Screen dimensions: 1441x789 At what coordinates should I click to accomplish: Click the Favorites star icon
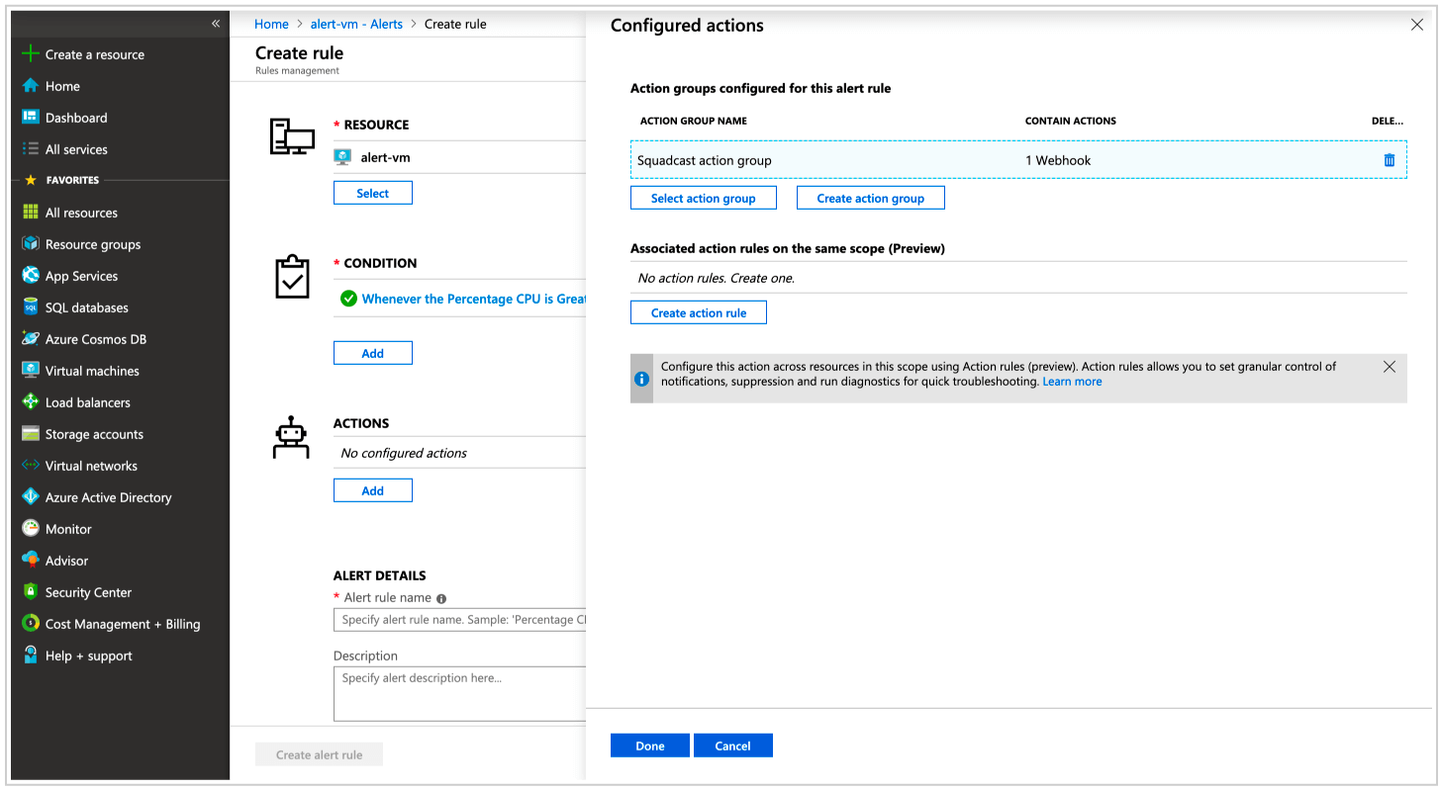point(30,180)
